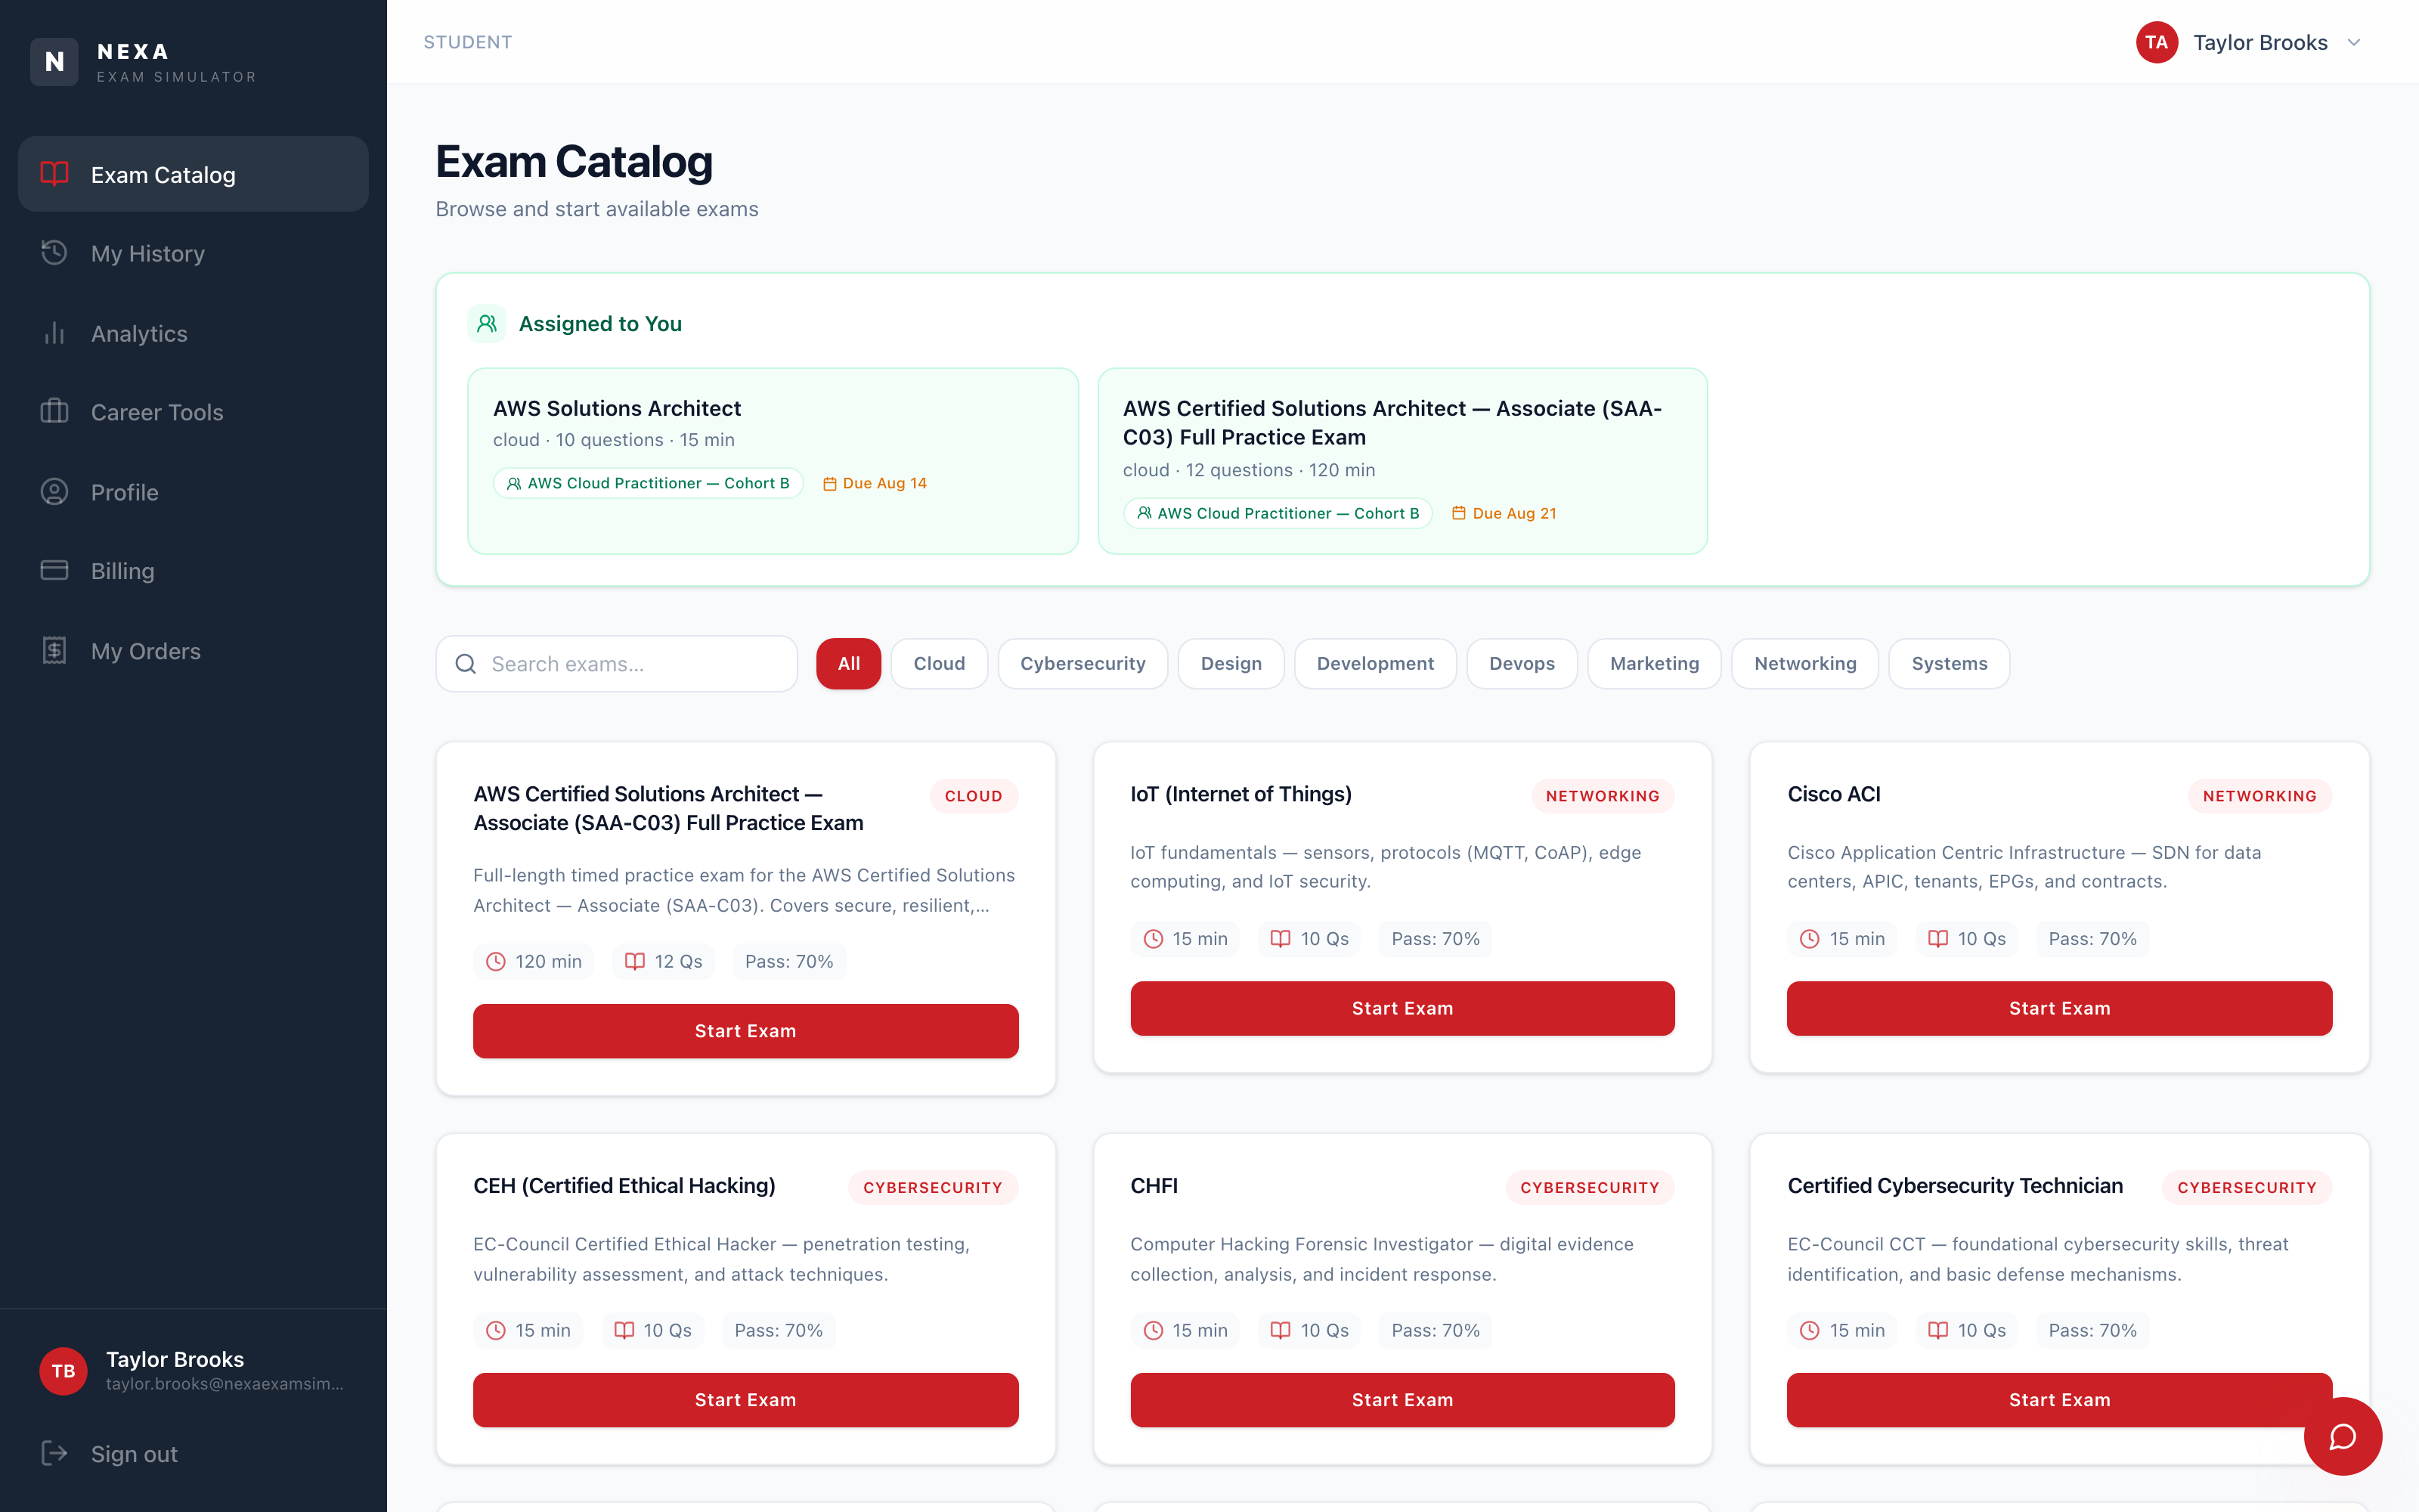Viewport: 2419px width, 1512px height.
Task: Filter exams by Cybersecurity
Action: (1083, 664)
